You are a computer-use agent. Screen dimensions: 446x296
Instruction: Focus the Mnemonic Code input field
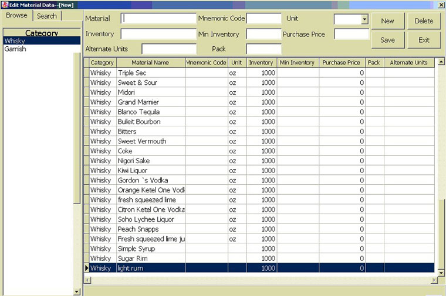coord(263,19)
